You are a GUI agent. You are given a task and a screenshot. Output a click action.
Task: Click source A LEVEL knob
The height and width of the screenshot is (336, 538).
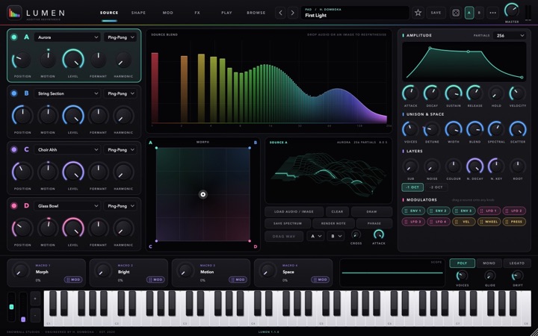coord(73,59)
